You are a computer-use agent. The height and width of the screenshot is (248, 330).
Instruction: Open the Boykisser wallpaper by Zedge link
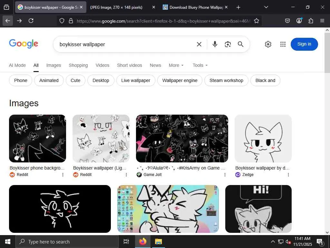(x=262, y=168)
